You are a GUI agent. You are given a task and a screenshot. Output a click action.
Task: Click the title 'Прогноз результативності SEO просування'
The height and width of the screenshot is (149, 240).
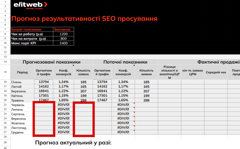pyautogui.click(x=84, y=19)
